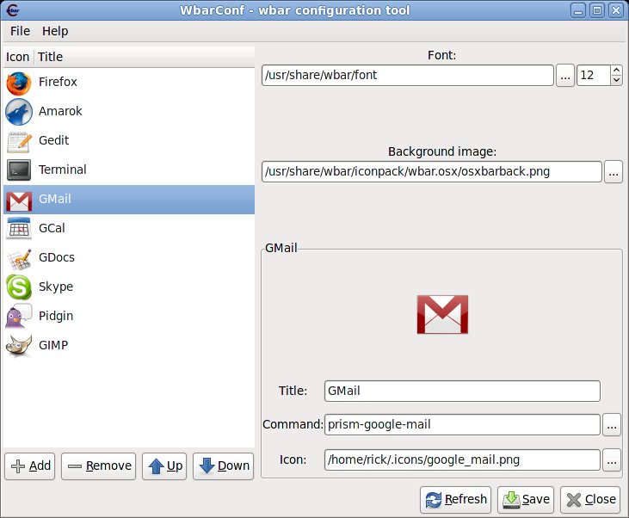The image size is (629, 518).
Task: Click the Add button
Action: [x=30, y=466]
